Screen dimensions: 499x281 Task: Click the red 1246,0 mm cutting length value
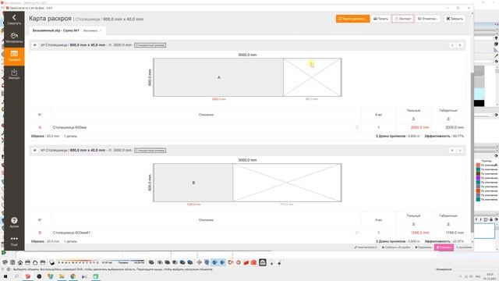(x=419, y=233)
